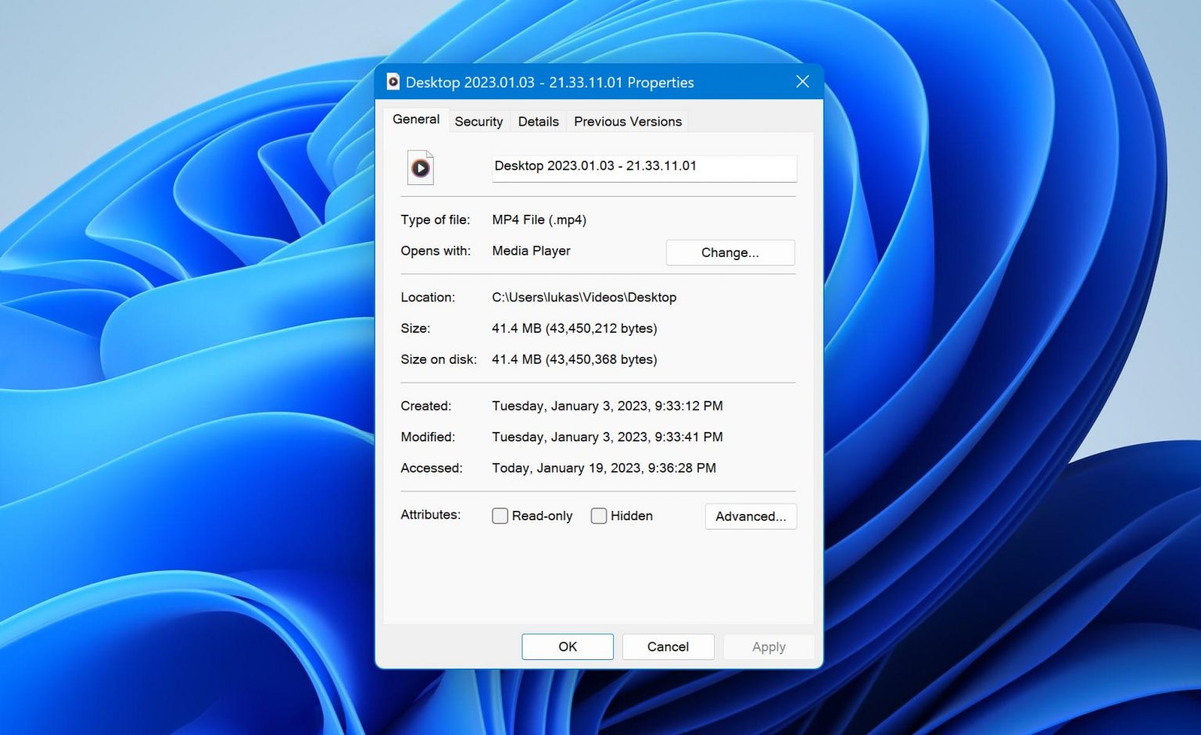1201x735 pixels.
Task: Click the Opens with Media Player label
Action: pyautogui.click(x=531, y=251)
